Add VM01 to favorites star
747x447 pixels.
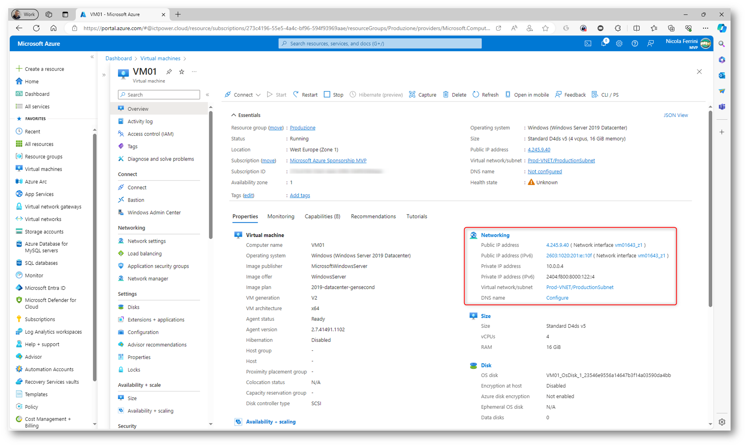(182, 72)
